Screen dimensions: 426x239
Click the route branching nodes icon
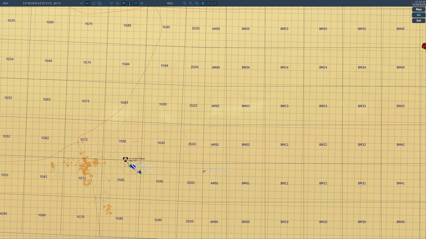pos(111,3)
